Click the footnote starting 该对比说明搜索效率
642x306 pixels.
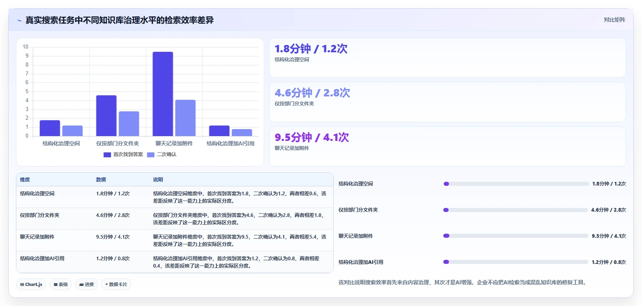click(463, 282)
